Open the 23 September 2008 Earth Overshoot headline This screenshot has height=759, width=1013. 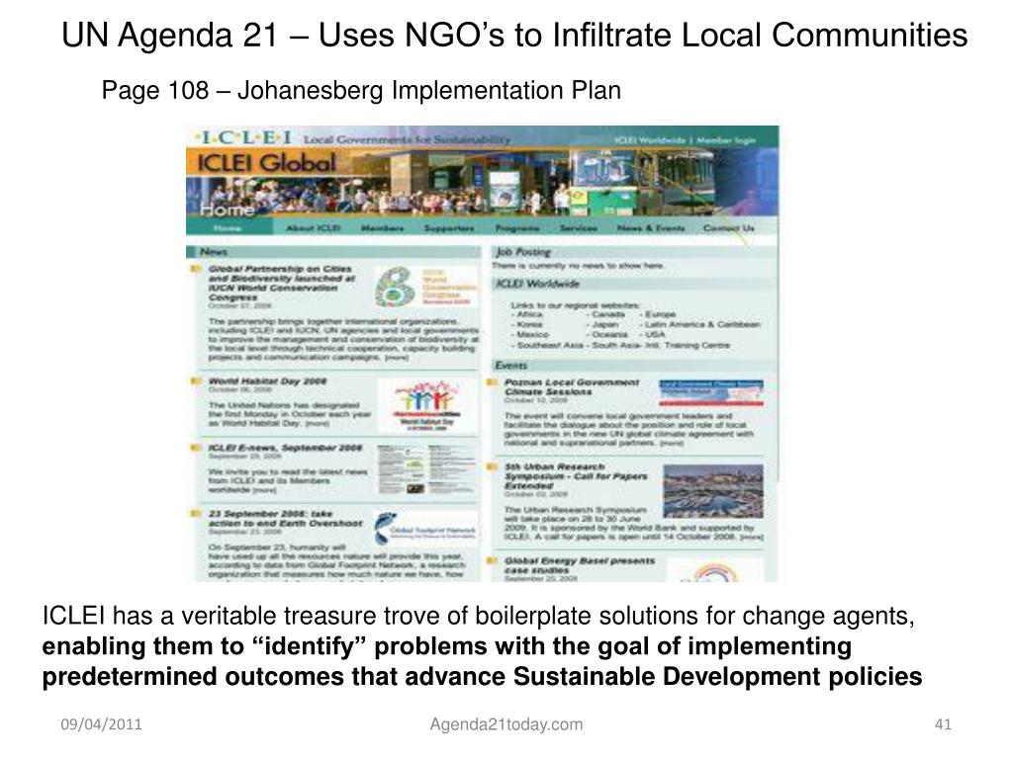tap(285, 518)
